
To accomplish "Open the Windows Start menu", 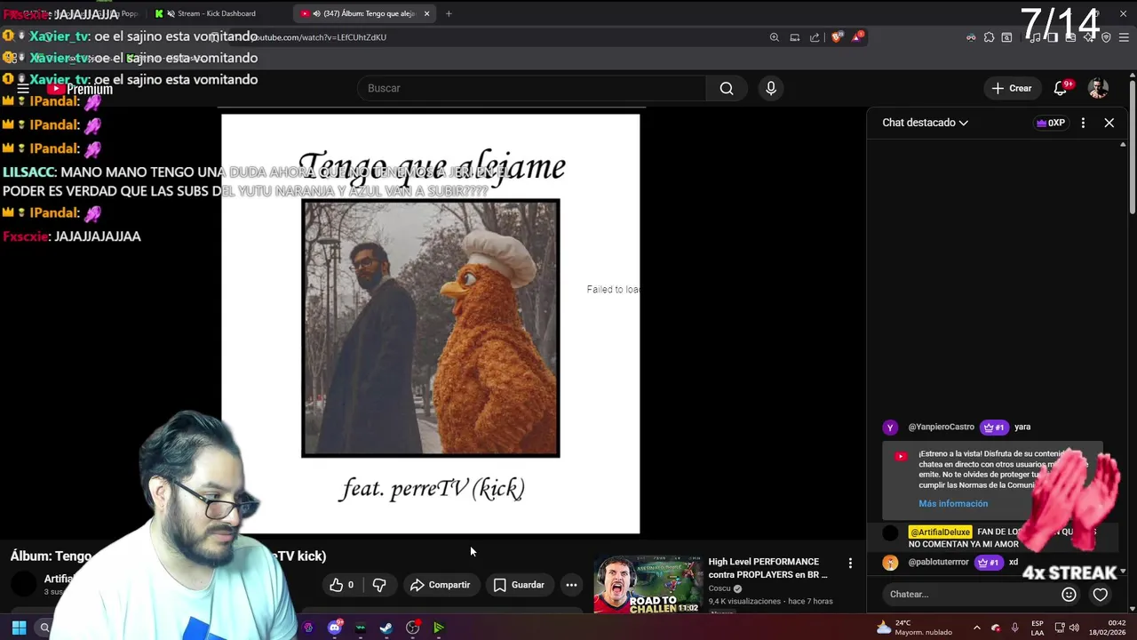I will (x=19, y=628).
